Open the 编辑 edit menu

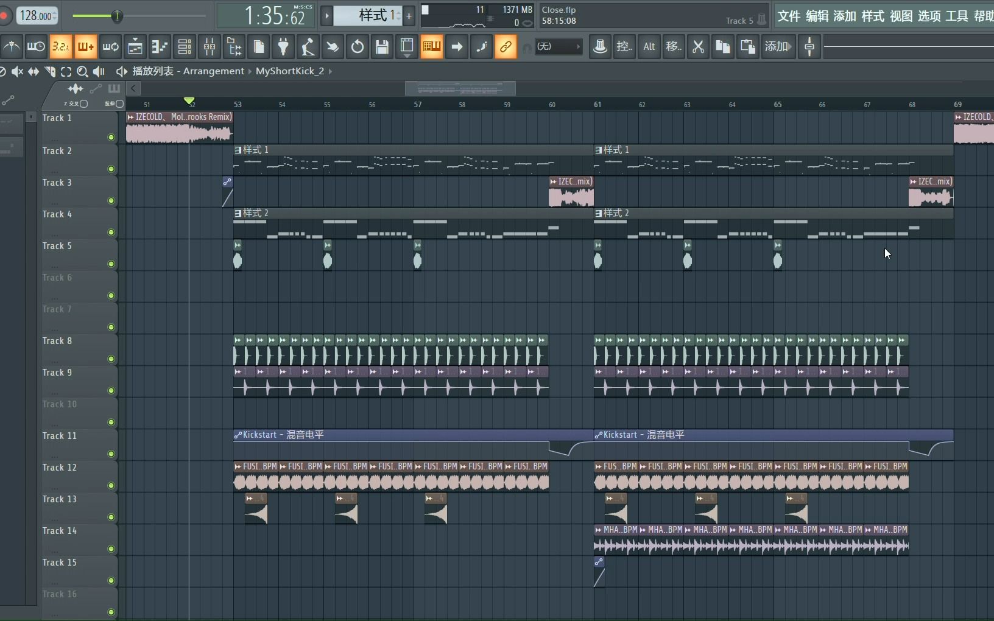[x=817, y=16]
